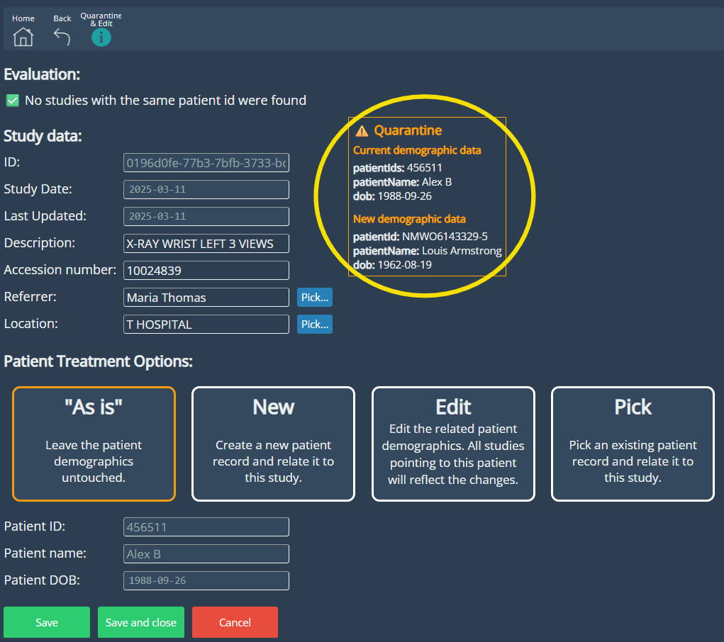Screen dimensions: 724x642
Task: Click the Description text field
Action: (206, 244)
